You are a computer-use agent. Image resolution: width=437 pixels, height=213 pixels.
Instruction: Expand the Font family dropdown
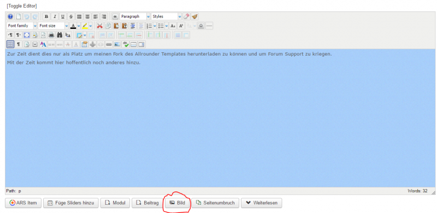[x=22, y=26]
